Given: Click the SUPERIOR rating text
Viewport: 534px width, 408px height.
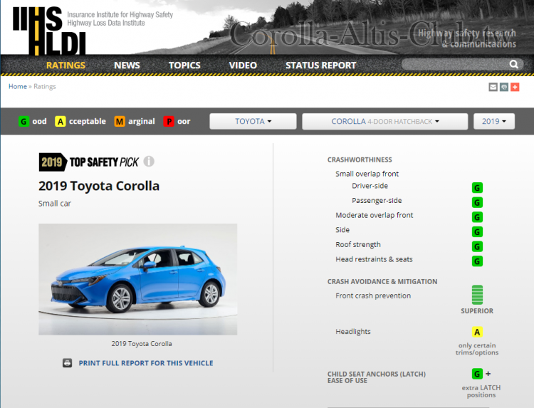Looking at the screenshot, I should click(477, 311).
